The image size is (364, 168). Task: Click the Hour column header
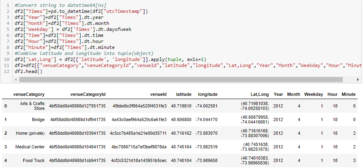tap(332, 95)
